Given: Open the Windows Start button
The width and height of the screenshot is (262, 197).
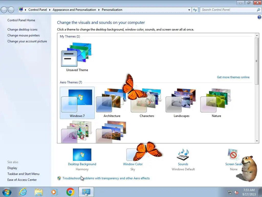Looking at the screenshot, I should tap(7, 192).
